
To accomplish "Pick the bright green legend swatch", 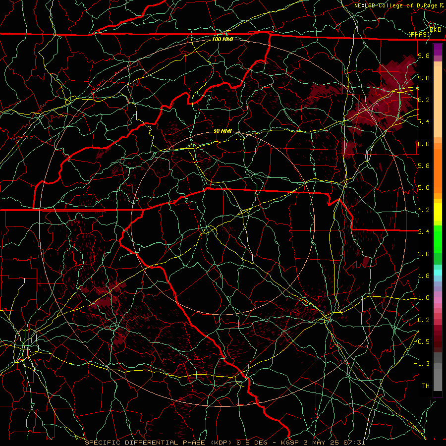I will point(438,239).
